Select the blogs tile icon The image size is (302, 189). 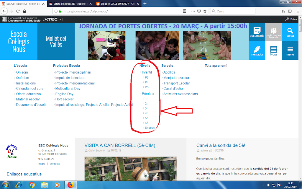click(273, 50)
